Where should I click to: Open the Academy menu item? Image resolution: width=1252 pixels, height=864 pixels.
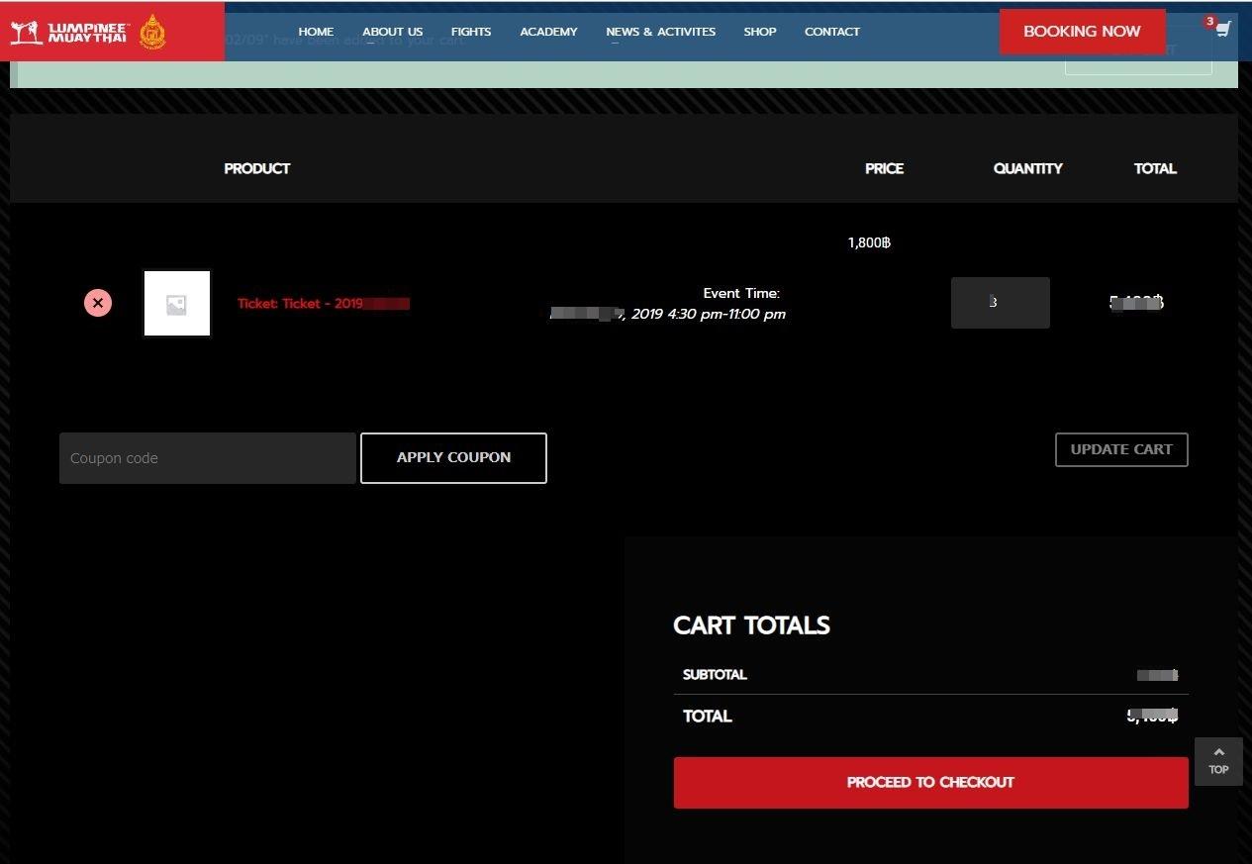click(x=548, y=32)
